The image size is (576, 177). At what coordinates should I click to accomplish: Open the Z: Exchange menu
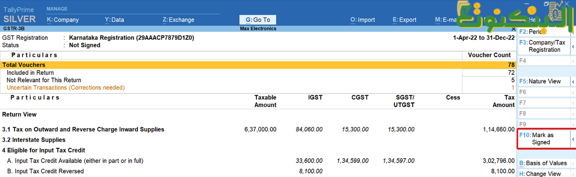[x=178, y=20]
